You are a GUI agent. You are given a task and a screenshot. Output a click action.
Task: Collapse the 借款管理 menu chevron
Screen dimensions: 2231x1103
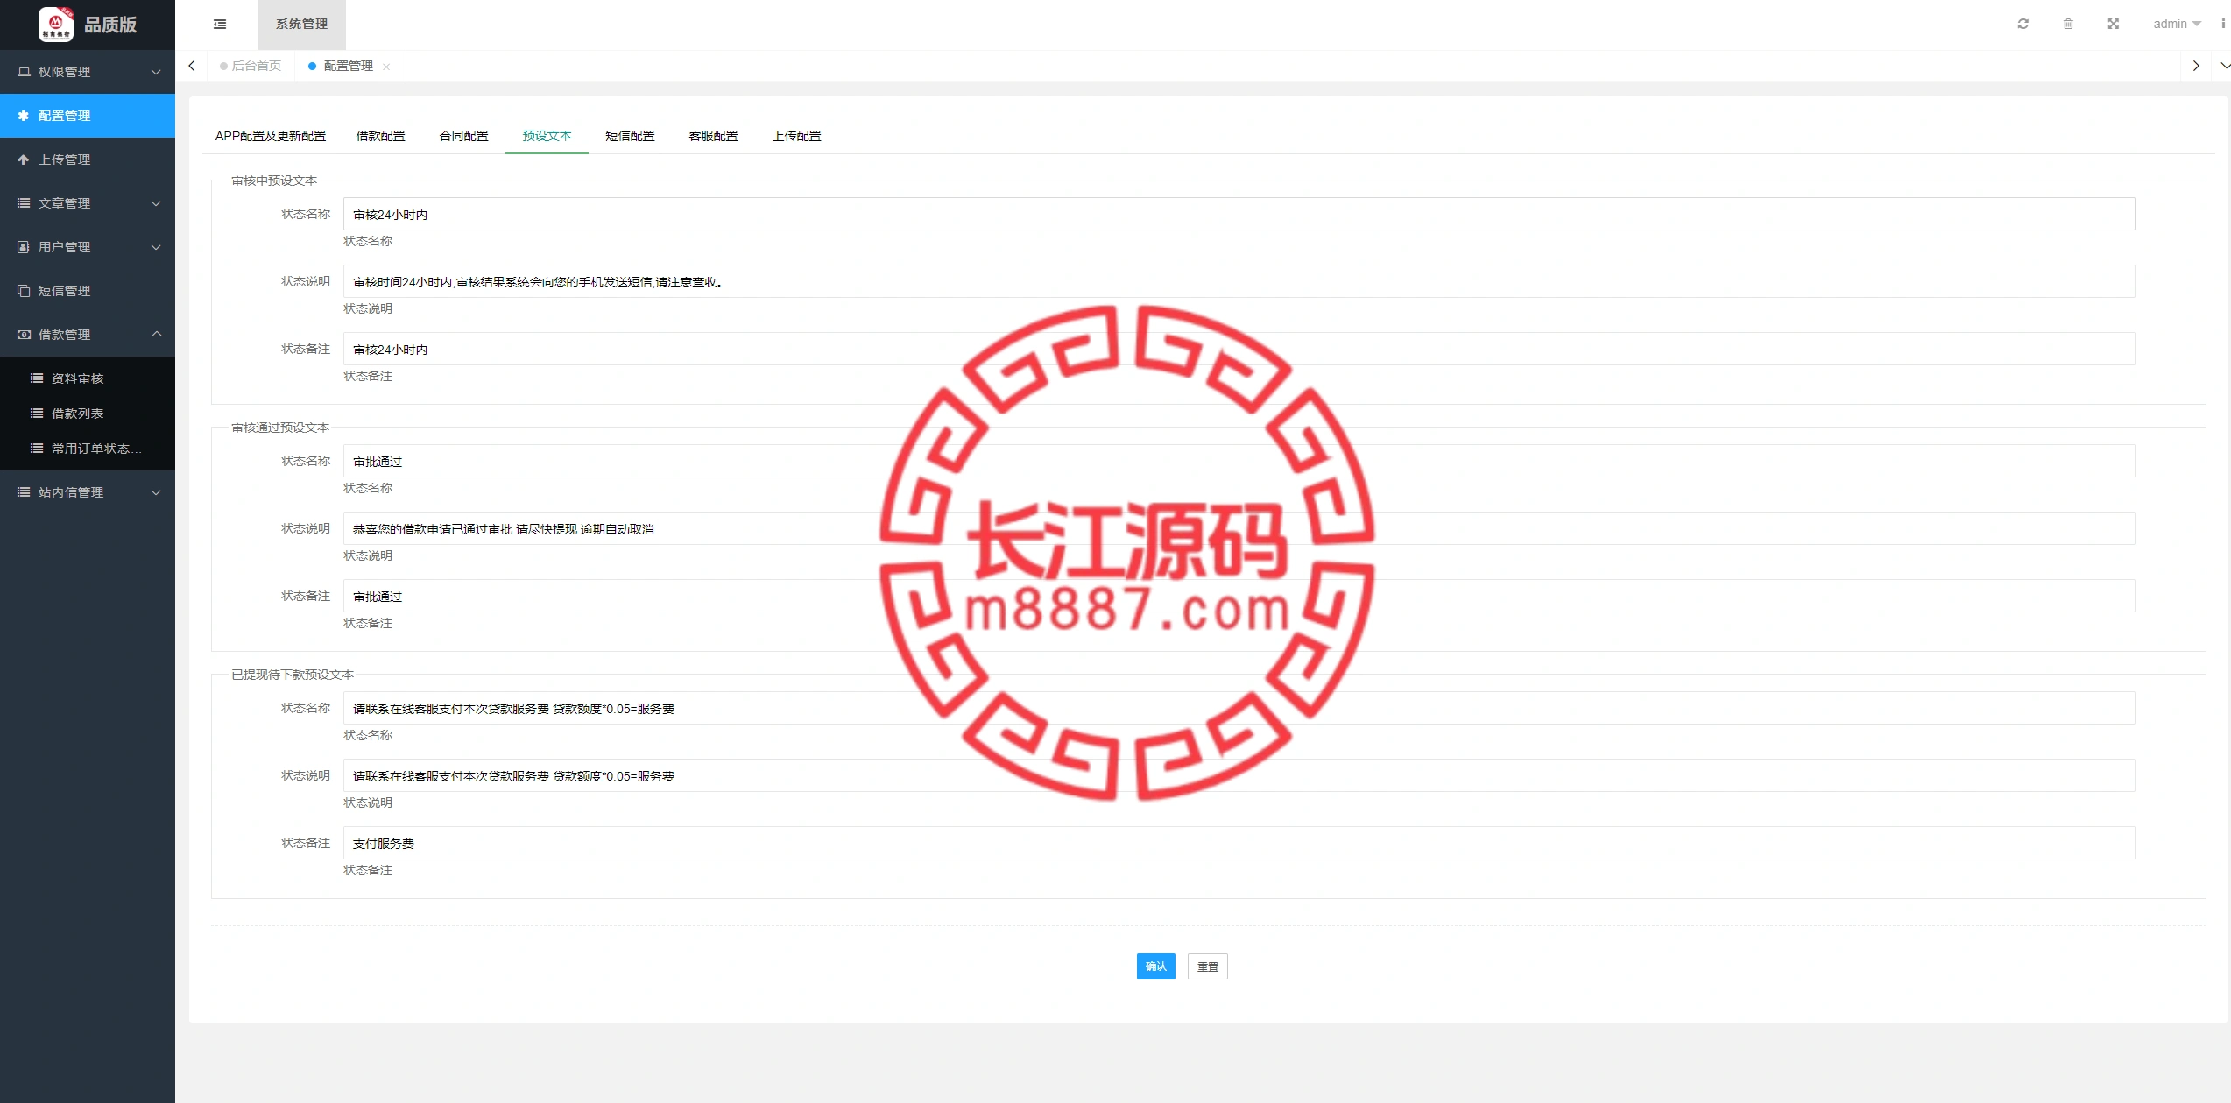pos(156,334)
